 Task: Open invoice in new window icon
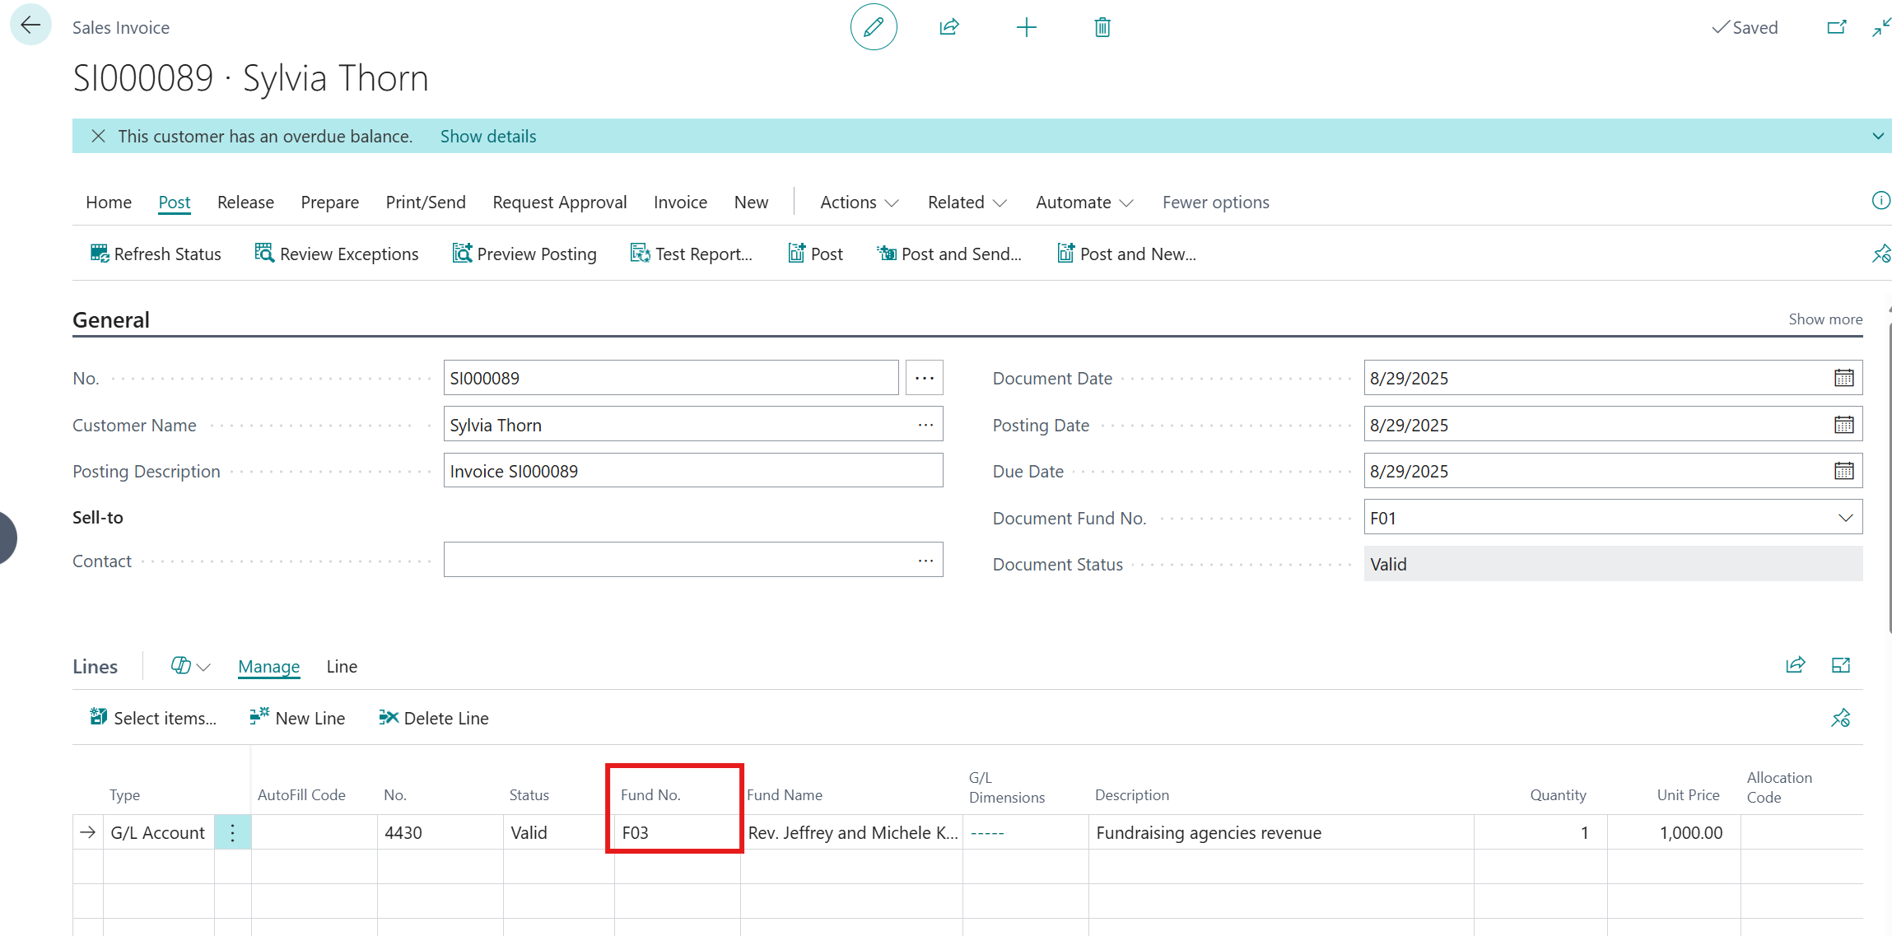tap(1836, 27)
